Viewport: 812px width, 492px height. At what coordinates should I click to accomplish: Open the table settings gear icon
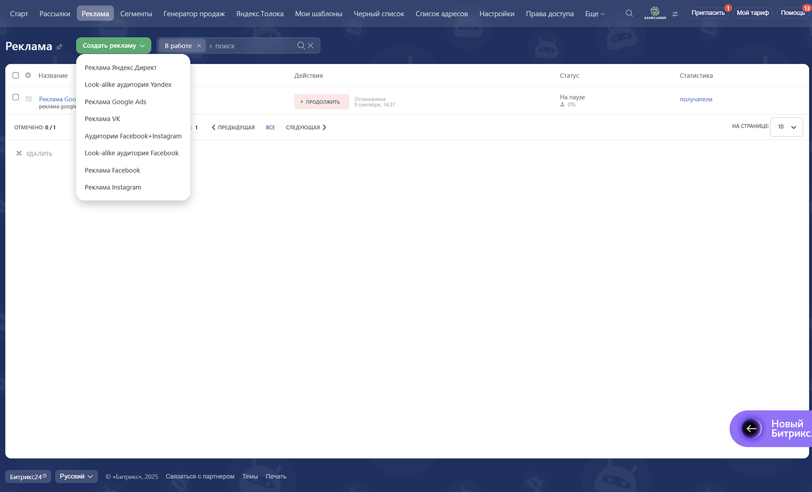[28, 75]
